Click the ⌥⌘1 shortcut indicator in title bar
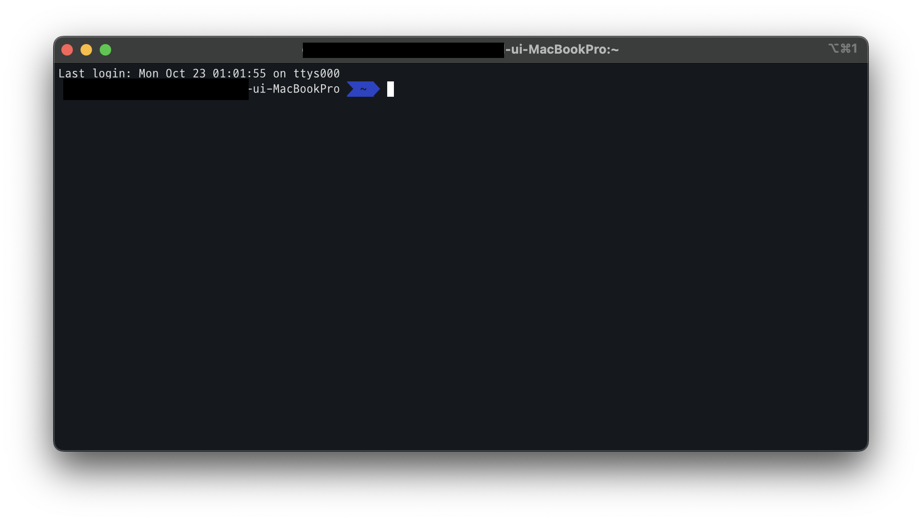The width and height of the screenshot is (922, 522). coord(842,49)
